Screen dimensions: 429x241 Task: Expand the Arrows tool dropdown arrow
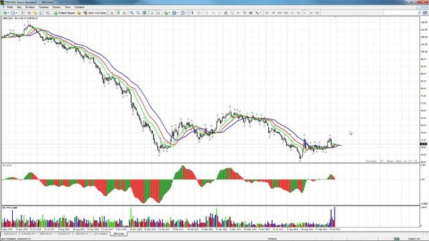(x=260, y=13)
